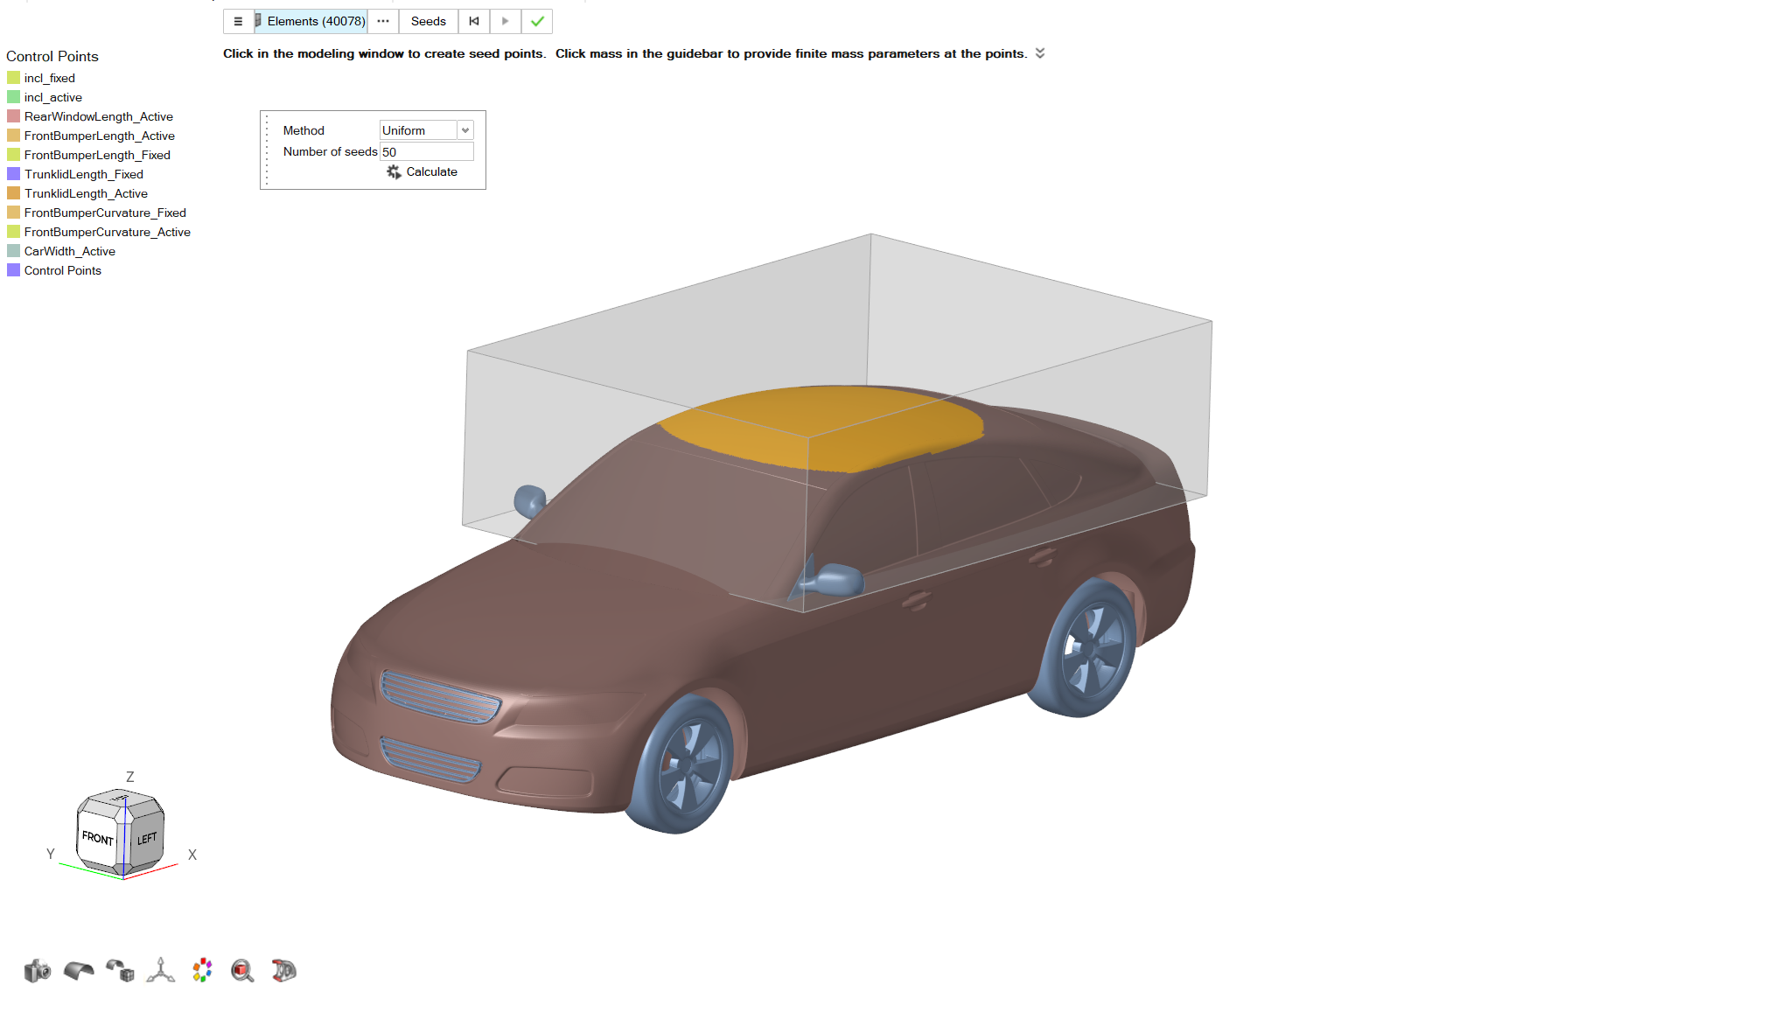Reset with the skip-to-start button
The width and height of the screenshot is (1774, 1019).
pyautogui.click(x=474, y=21)
